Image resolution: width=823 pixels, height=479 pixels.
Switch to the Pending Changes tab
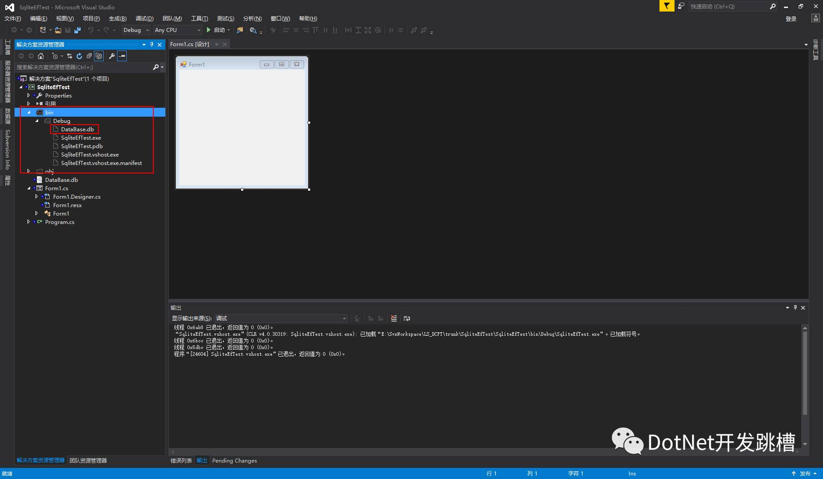pyautogui.click(x=234, y=461)
